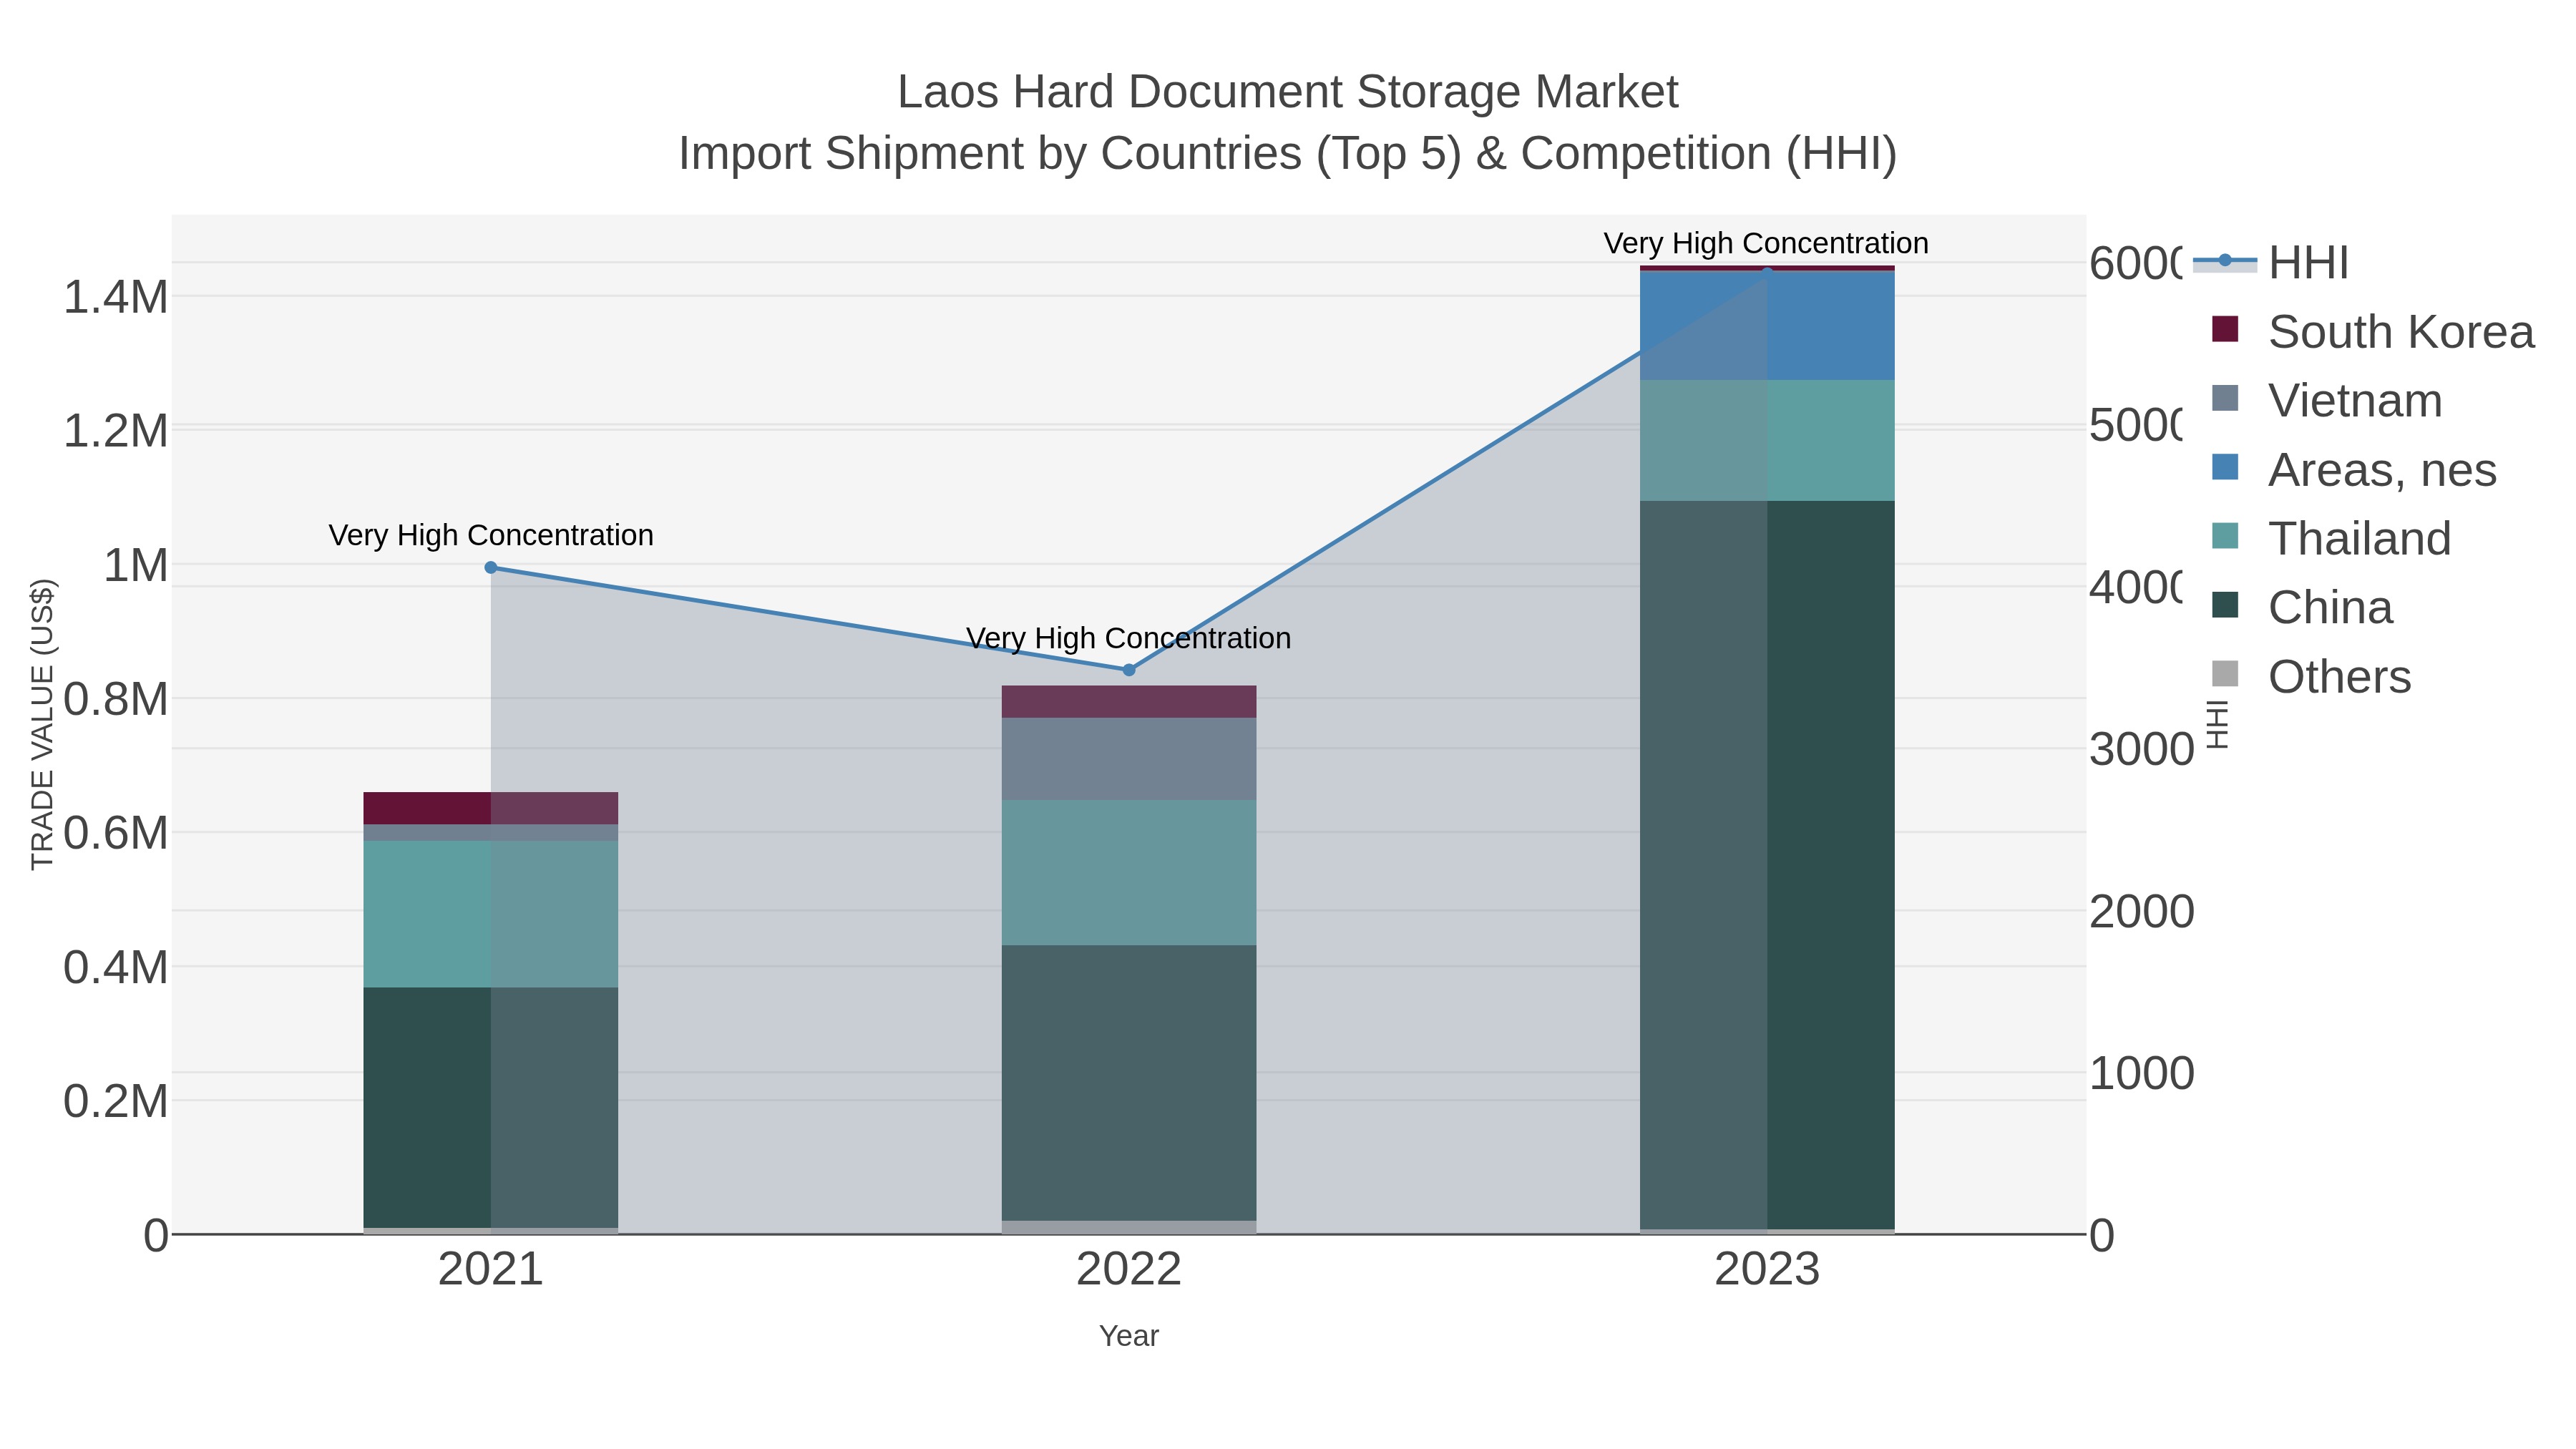Click the Thailand teal legend swatch

(2225, 536)
